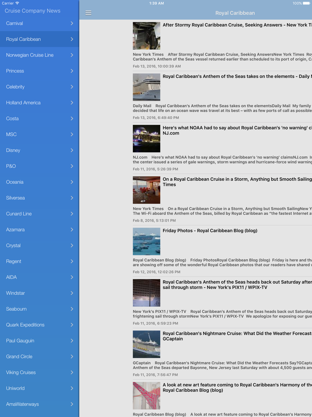Viewport: 312px width, 417px height.
Task: Expand the MSC row chevron
Action: pos(72,134)
